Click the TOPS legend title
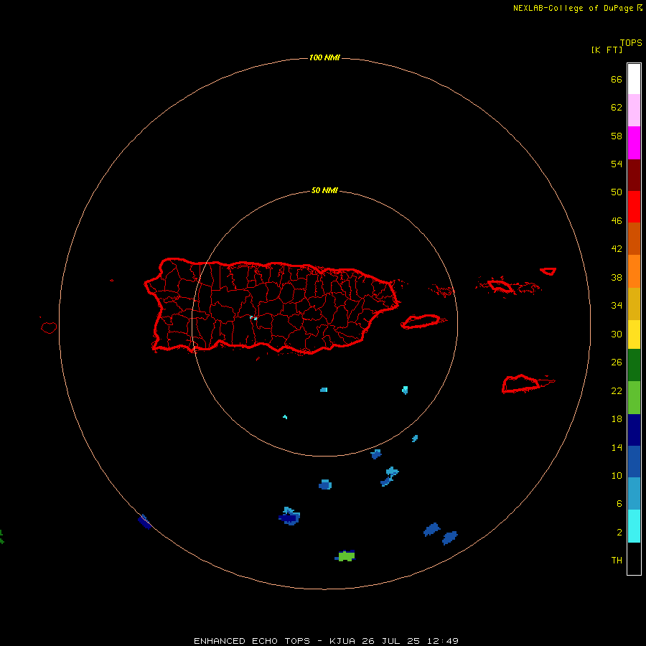 631,43
